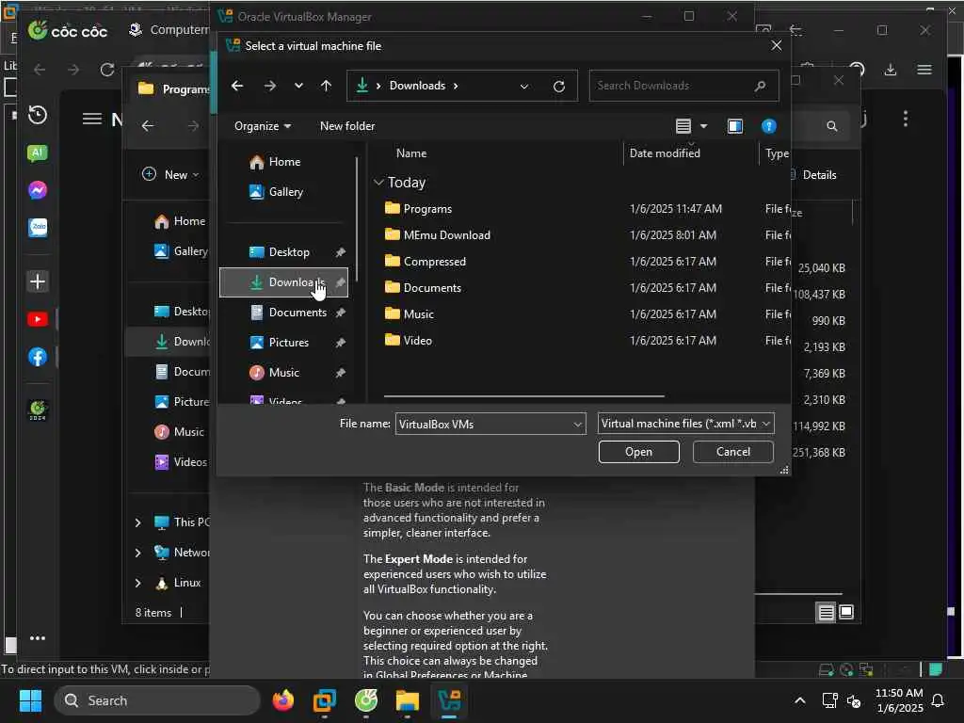Open Coc Coc taskbar icon
Screen dimensions: 964x723
click(x=366, y=700)
